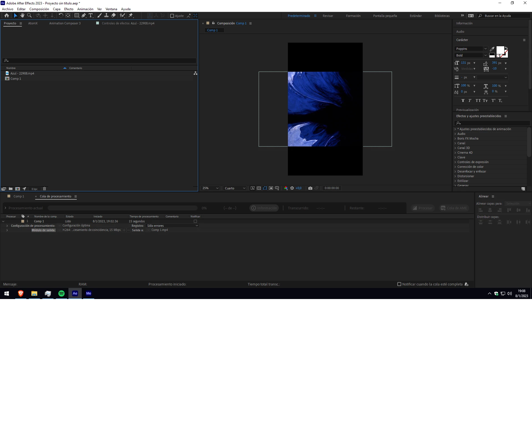Select the Hand tool
Viewport: 532px width, 443px height.
[x=22, y=16]
